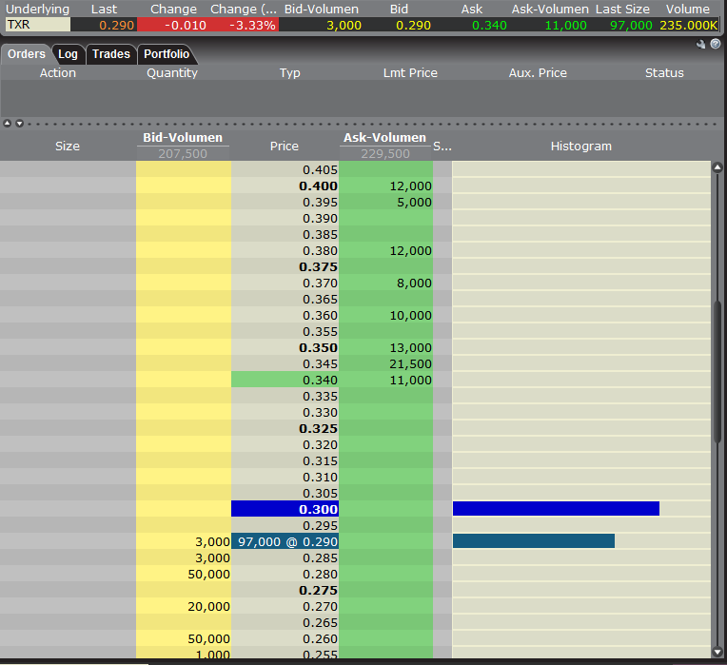Select the Orders tab
Screen dimensions: 727x665
pos(27,54)
